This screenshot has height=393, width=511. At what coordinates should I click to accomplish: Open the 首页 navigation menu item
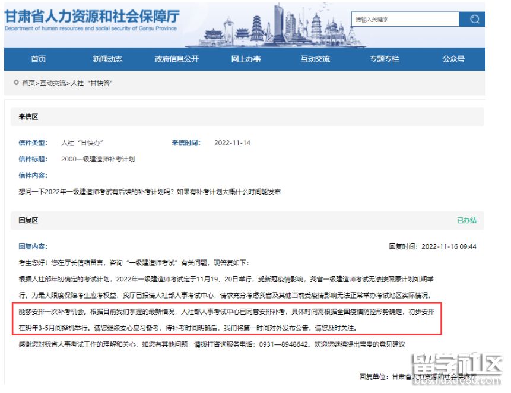point(39,59)
